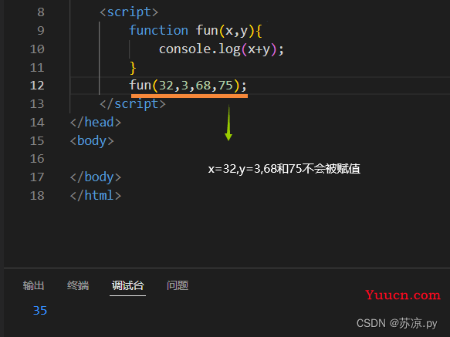Click the closing </script> tag

pyautogui.click(x=133, y=104)
